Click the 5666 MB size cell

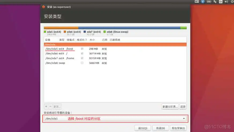(x=94, y=63)
